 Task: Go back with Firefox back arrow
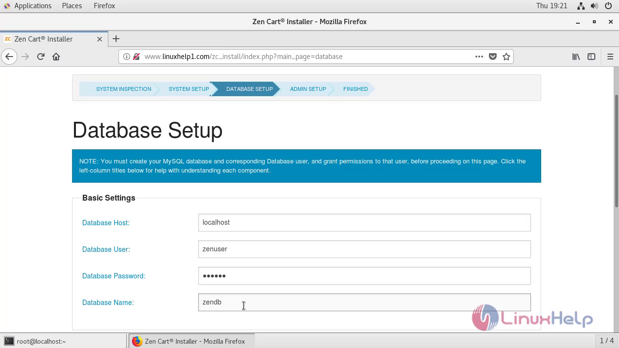click(x=9, y=57)
